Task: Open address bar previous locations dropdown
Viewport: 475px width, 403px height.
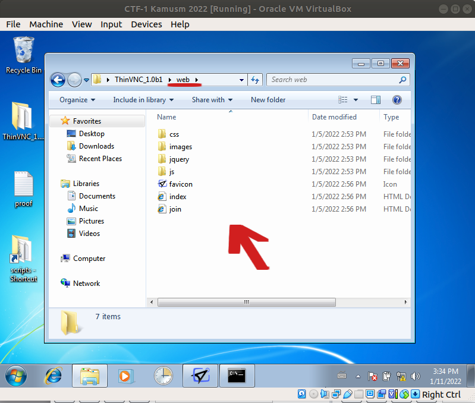Action: point(241,80)
